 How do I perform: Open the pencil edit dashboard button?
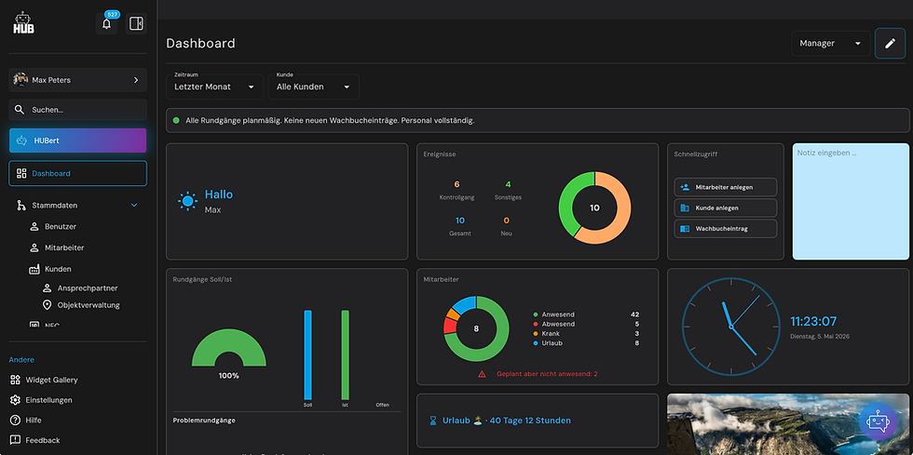(890, 43)
